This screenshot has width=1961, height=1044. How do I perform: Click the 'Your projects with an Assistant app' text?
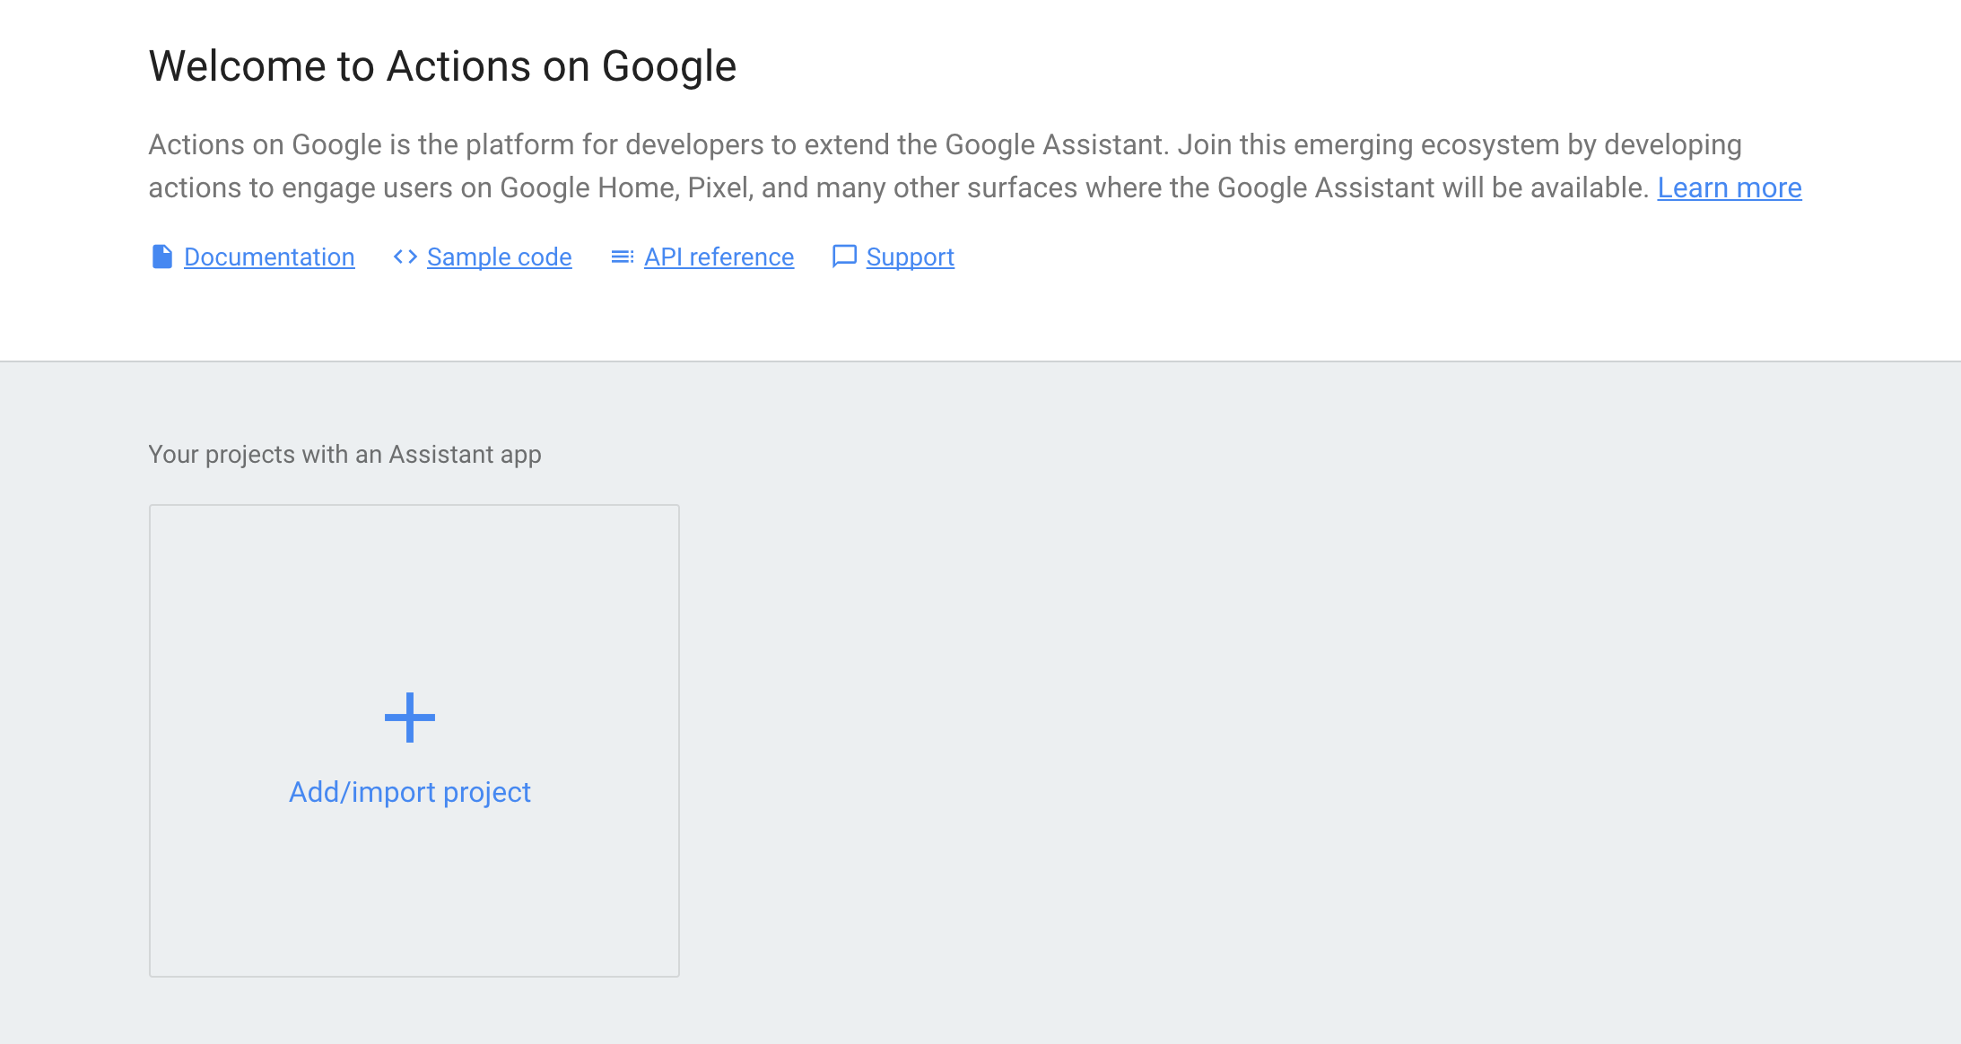pyautogui.click(x=345, y=455)
